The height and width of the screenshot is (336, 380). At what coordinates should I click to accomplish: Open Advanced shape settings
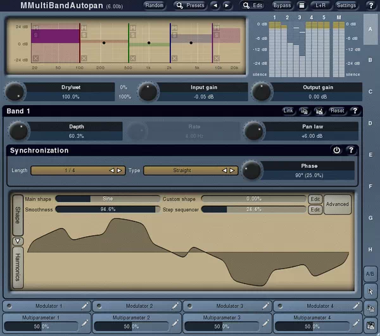[x=338, y=204]
